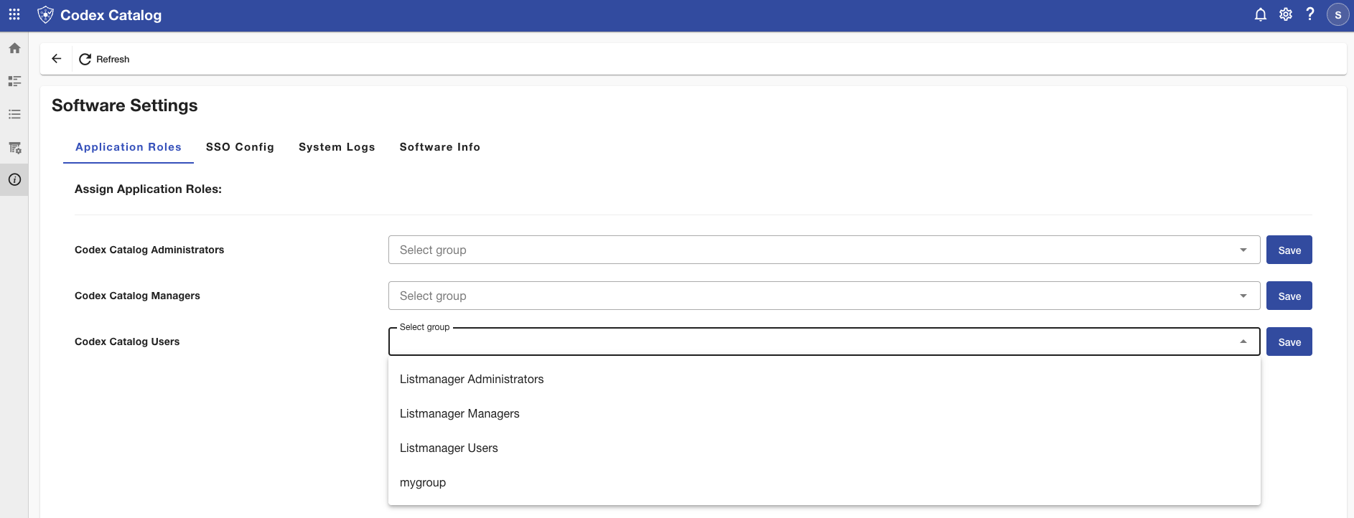Choose Listmanager Administrators from the list

tap(824, 379)
